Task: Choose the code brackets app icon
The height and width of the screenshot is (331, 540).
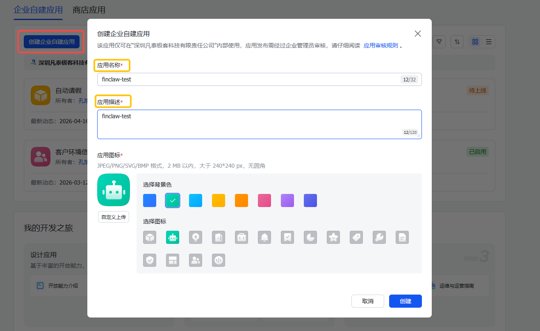Action: tap(219, 260)
